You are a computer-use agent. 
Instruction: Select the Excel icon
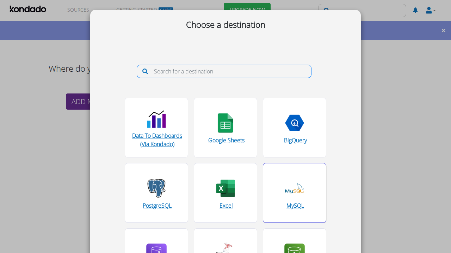225,188
